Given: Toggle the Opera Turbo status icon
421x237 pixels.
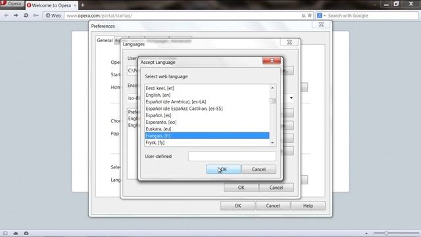Looking at the screenshot, I should 26,233.
